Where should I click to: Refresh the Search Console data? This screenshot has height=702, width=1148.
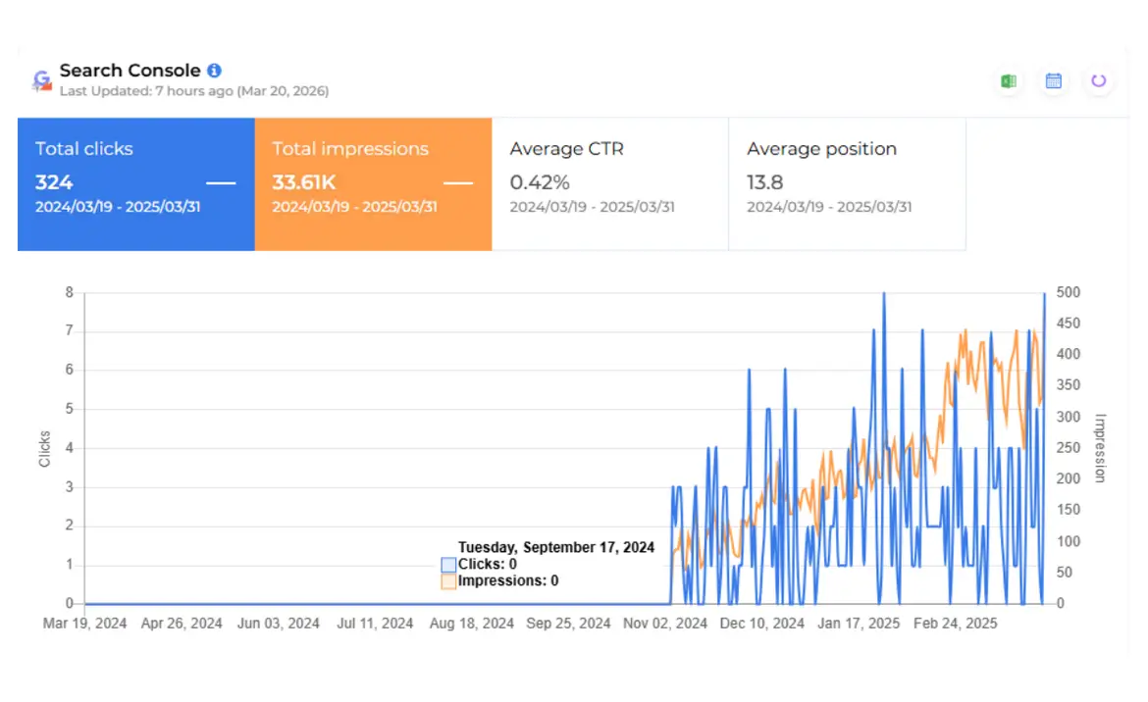tap(1098, 81)
